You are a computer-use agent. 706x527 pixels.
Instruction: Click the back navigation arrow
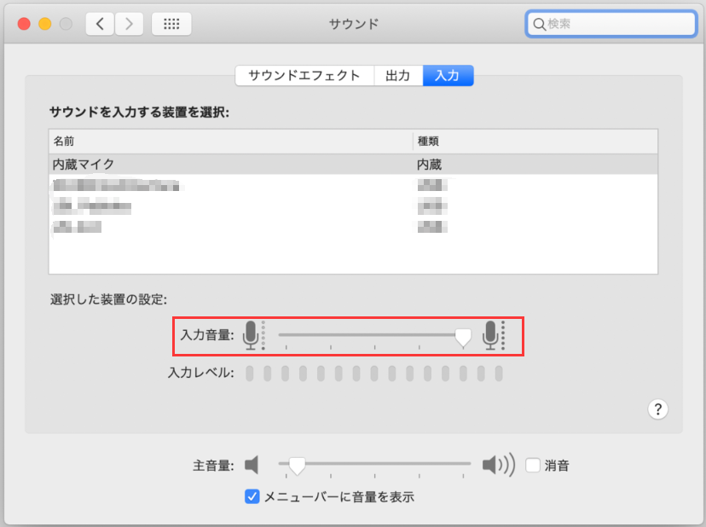pos(100,24)
